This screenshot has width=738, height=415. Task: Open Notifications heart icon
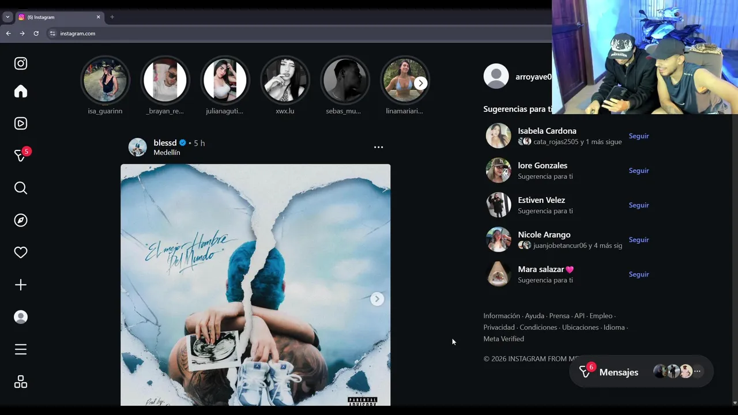point(21,252)
